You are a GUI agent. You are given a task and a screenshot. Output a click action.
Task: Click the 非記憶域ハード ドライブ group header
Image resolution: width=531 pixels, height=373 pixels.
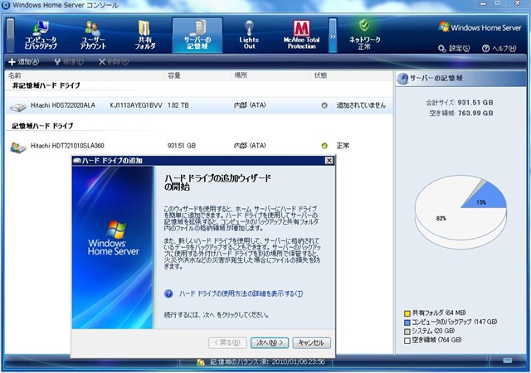click(x=46, y=85)
